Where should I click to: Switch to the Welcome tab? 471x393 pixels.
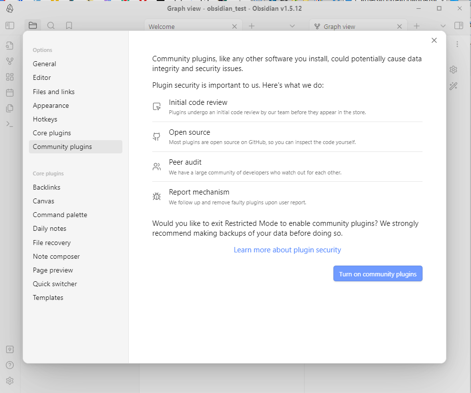point(193,26)
